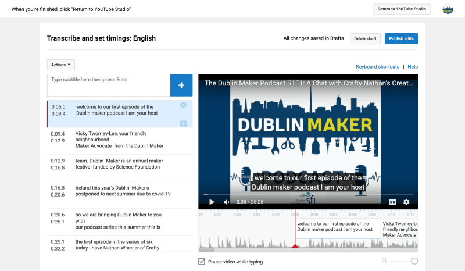Click the blue plus add-subtitle button
465x271 pixels.
[181, 85]
